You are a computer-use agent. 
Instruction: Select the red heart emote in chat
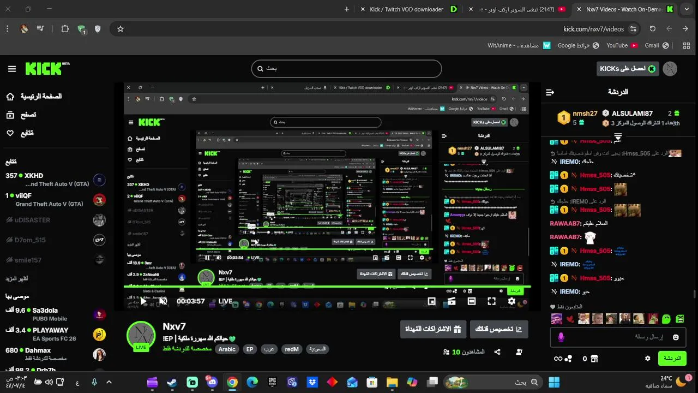coord(570,319)
